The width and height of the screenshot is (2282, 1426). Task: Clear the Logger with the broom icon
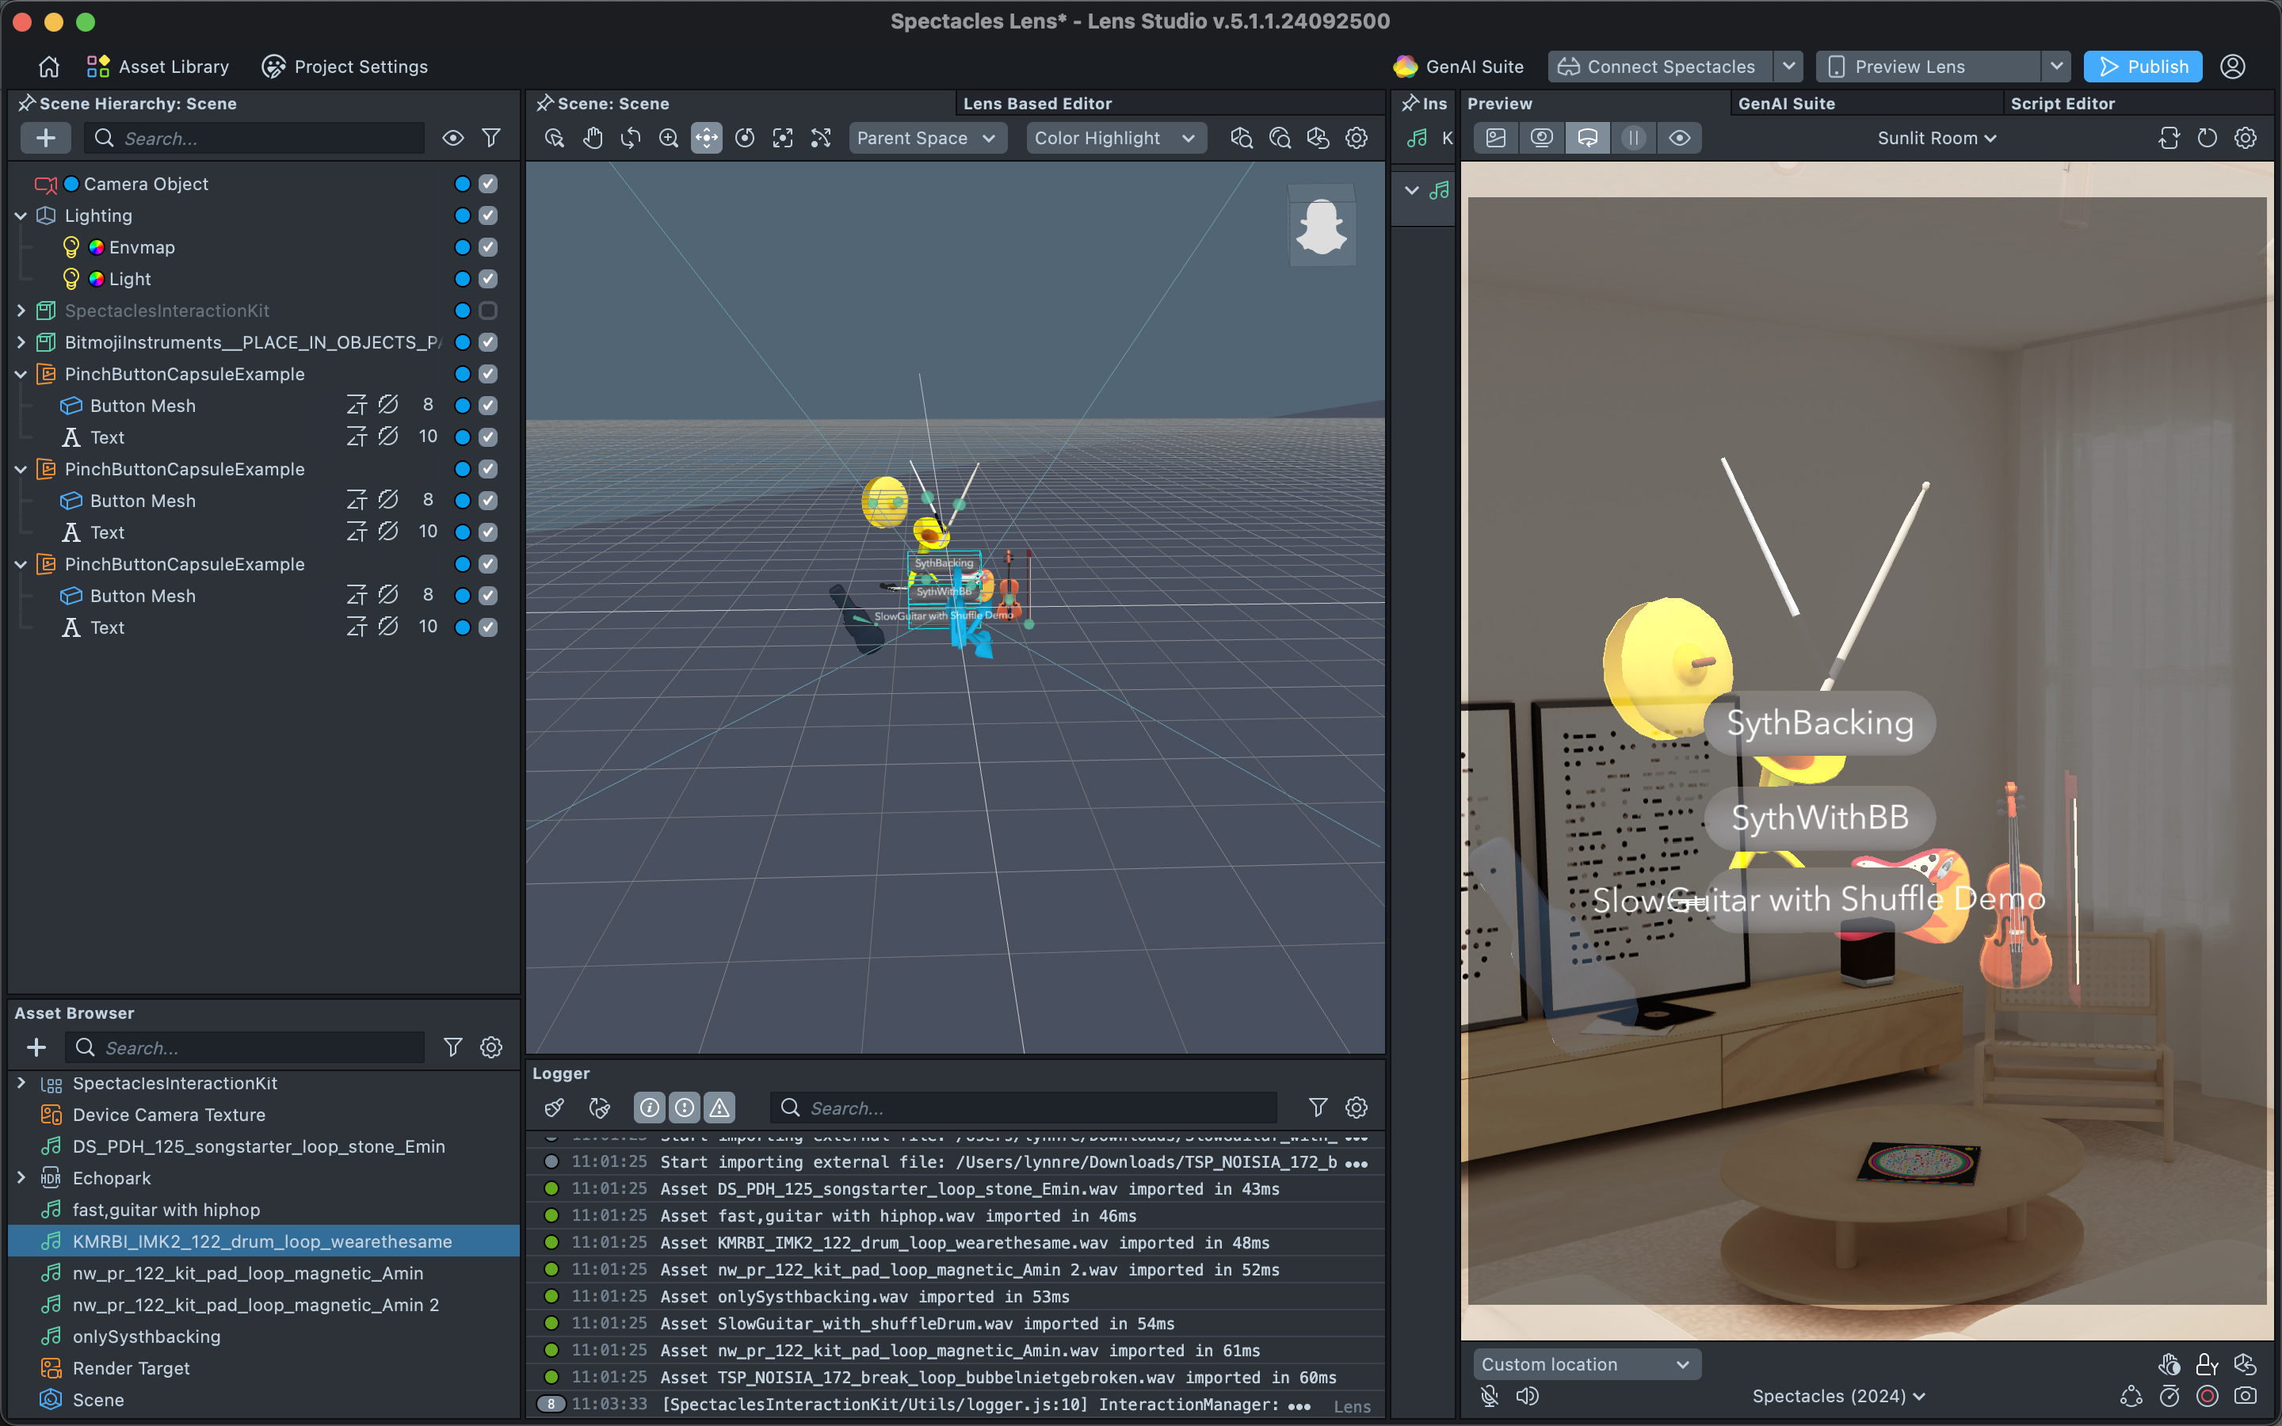(555, 1108)
